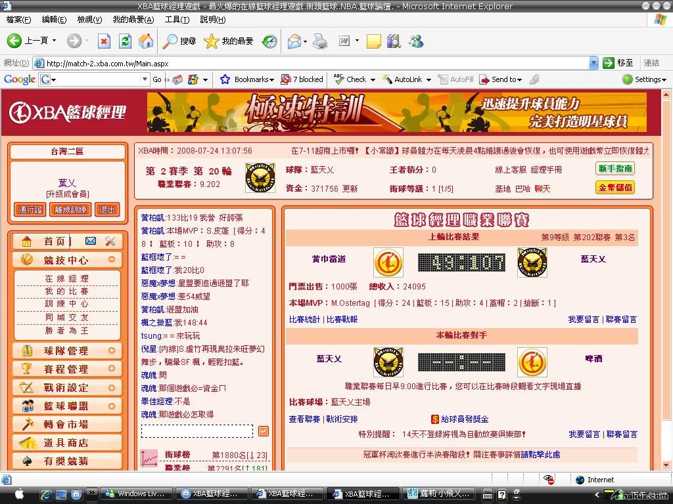Screen dimensions: 673x504
Task: Click the IE Forward arrow button
Action: coord(74,41)
